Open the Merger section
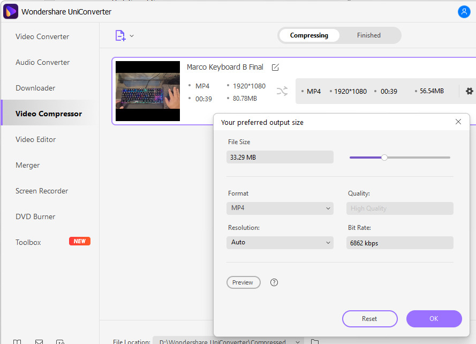476x344 pixels. pyautogui.click(x=28, y=166)
